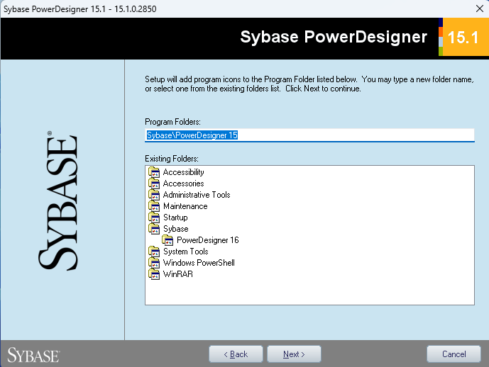The width and height of the screenshot is (489, 367).
Task: Cancel the PowerDesigner setup
Action: (454, 354)
